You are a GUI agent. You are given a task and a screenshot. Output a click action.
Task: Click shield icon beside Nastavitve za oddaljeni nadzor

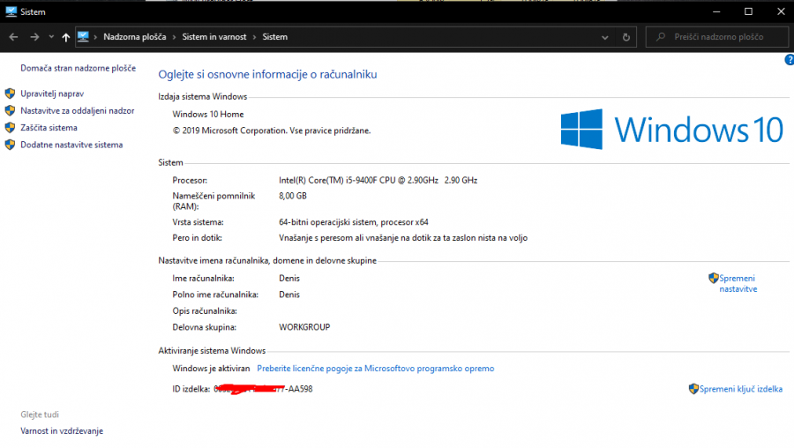[x=10, y=110]
